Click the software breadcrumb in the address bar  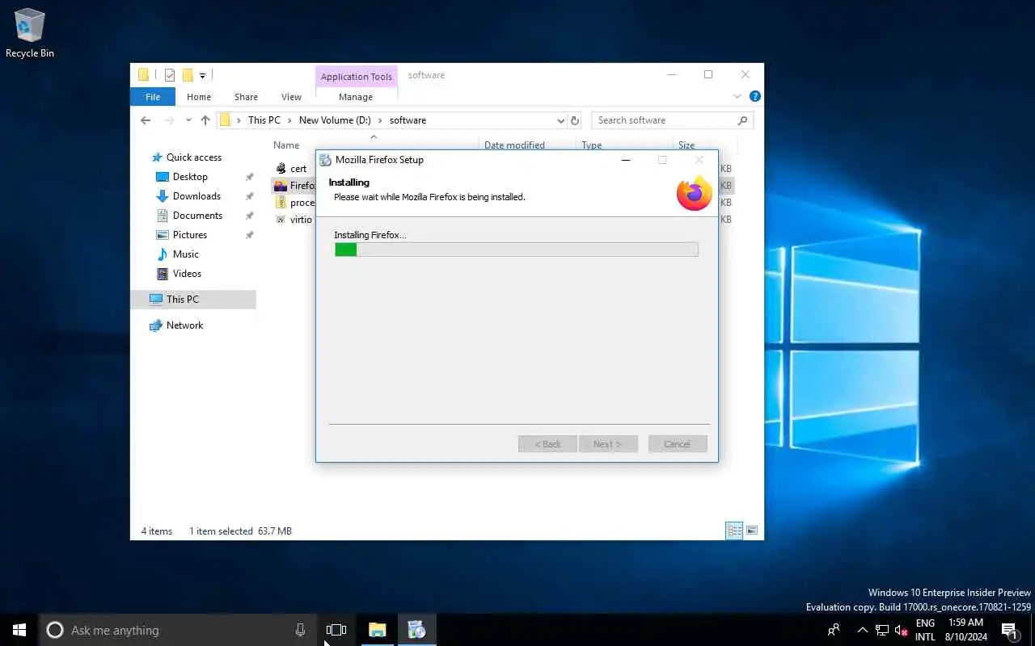[408, 120]
